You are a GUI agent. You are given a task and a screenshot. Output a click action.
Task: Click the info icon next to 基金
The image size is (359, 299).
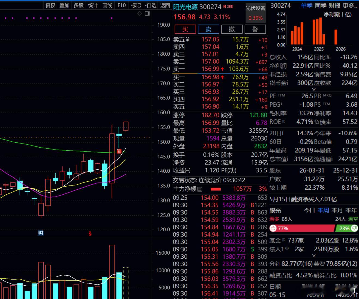tap(283, 240)
